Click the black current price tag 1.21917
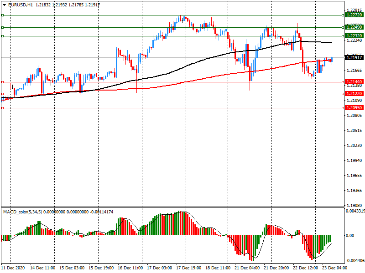The width and height of the screenshot is (365, 273). [354, 57]
